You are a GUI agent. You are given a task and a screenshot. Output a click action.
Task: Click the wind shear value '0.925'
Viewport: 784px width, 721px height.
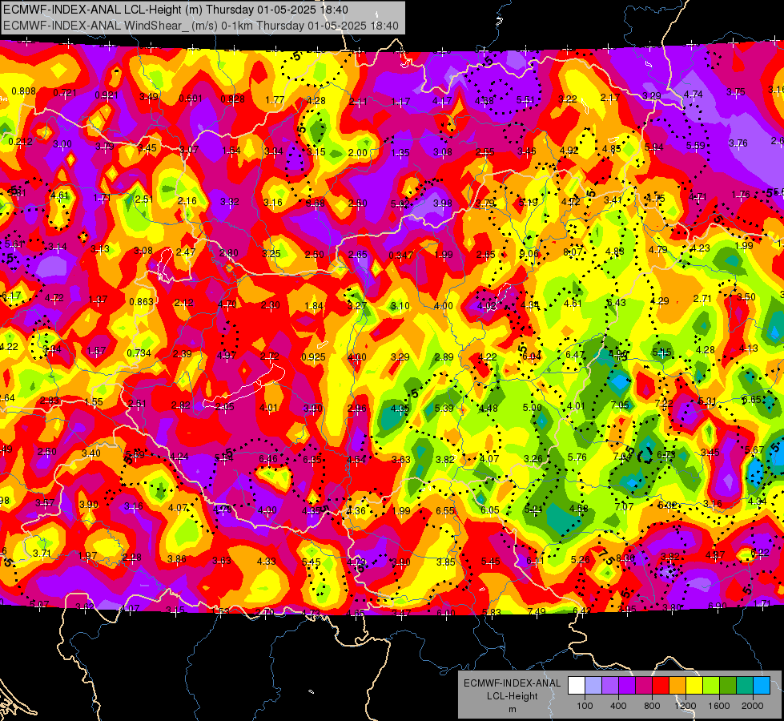point(313,357)
